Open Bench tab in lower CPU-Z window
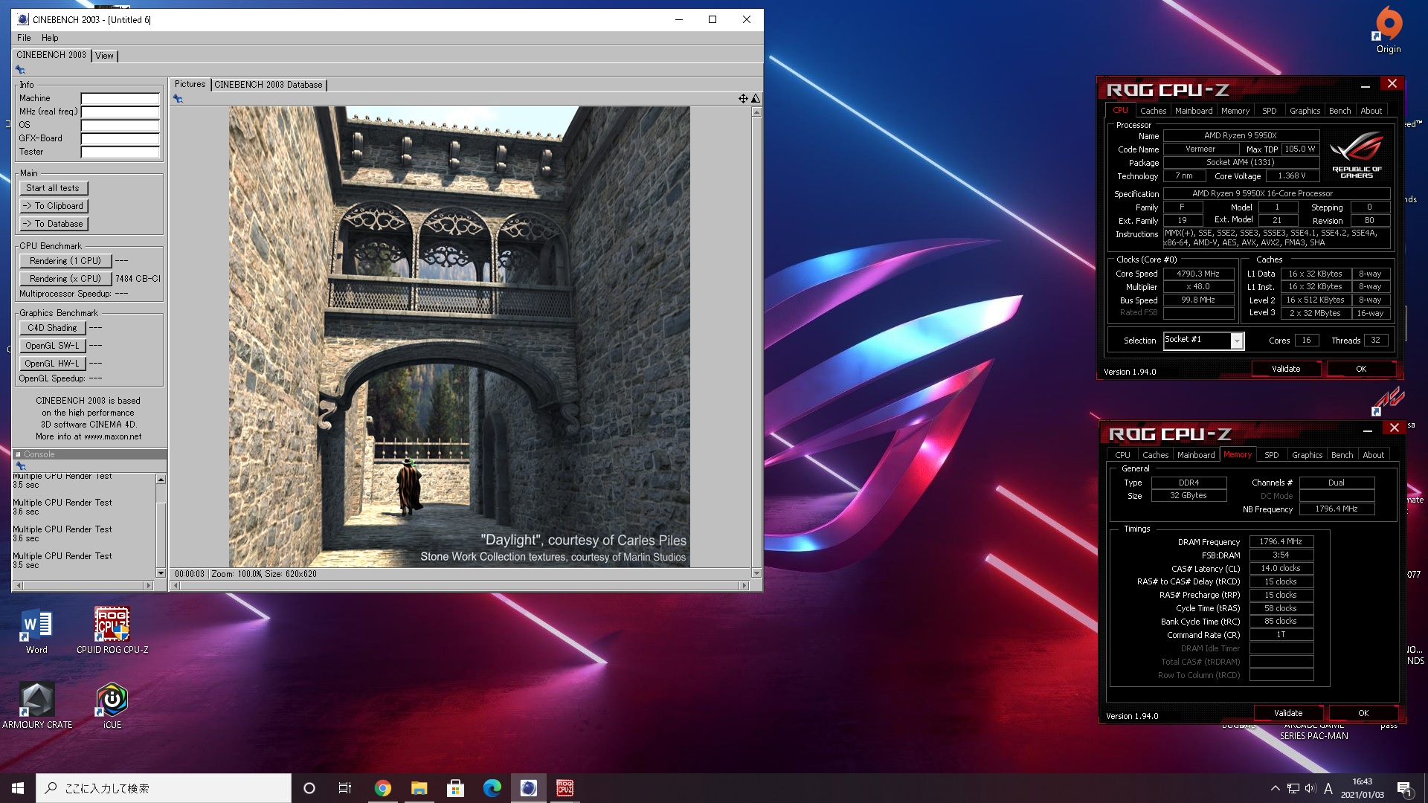This screenshot has width=1428, height=803. pos(1342,455)
